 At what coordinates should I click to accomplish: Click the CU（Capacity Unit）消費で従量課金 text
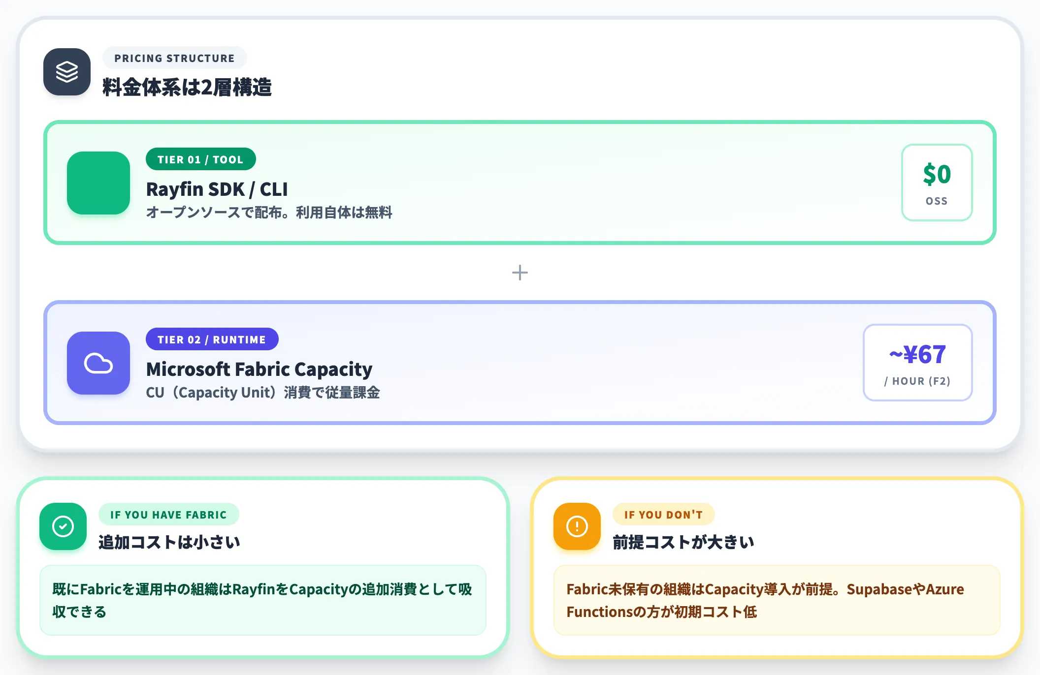263,393
